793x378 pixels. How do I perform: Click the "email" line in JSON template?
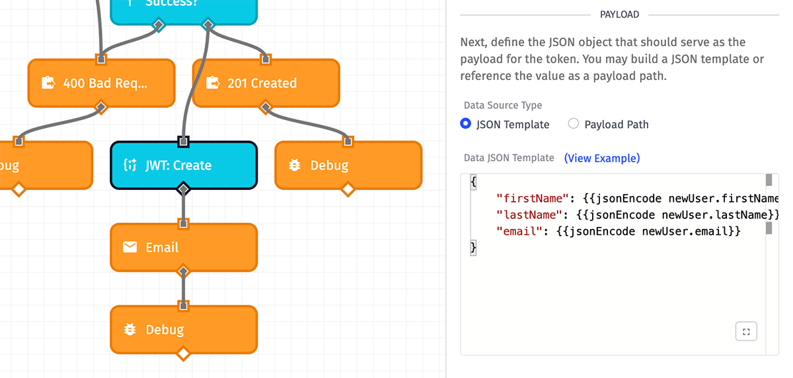click(x=618, y=231)
